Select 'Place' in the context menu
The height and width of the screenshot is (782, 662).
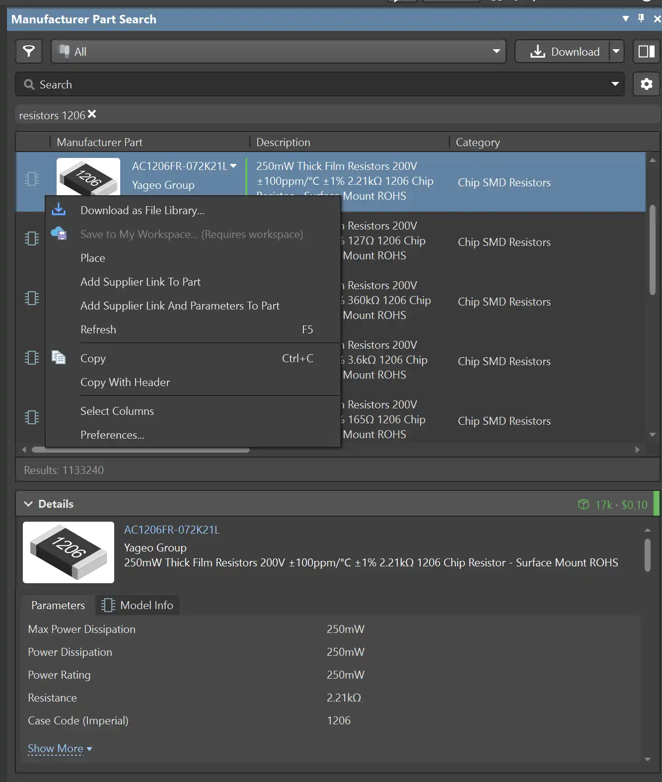pyautogui.click(x=93, y=258)
